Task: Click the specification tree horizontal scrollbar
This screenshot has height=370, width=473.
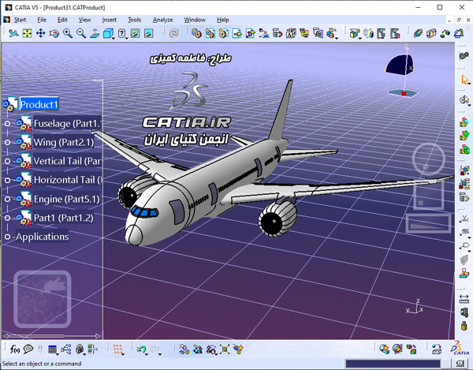Action: point(52,335)
